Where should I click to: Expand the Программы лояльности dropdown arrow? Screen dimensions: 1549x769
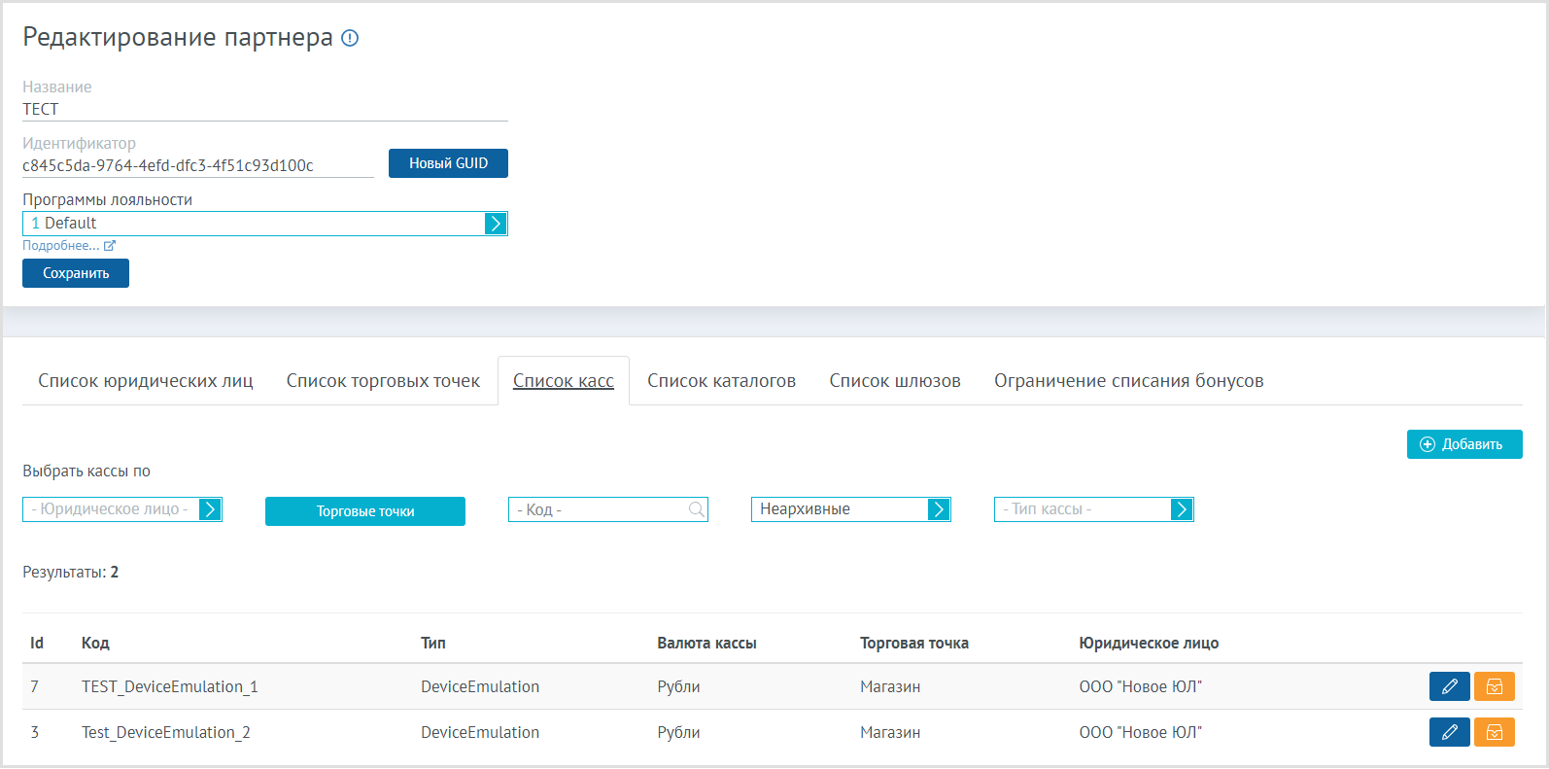point(496,224)
